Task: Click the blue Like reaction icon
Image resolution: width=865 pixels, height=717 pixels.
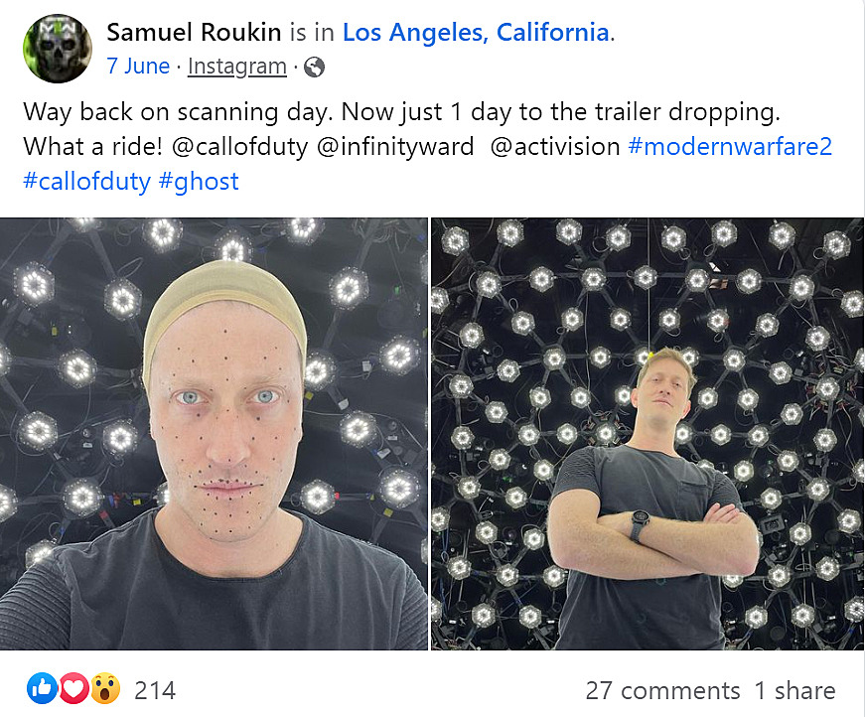Action: [43, 688]
